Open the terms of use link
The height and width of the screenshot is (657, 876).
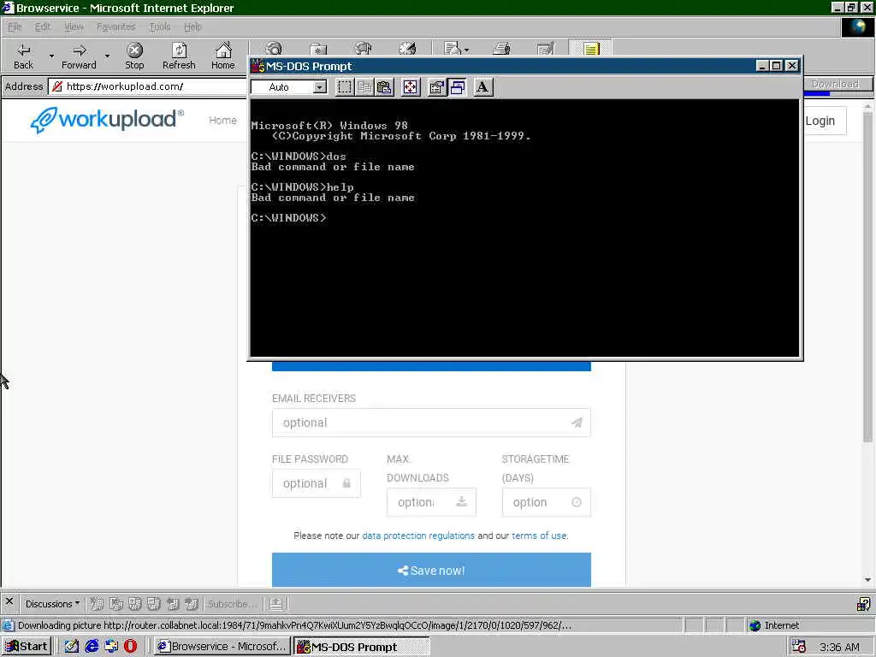point(539,536)
